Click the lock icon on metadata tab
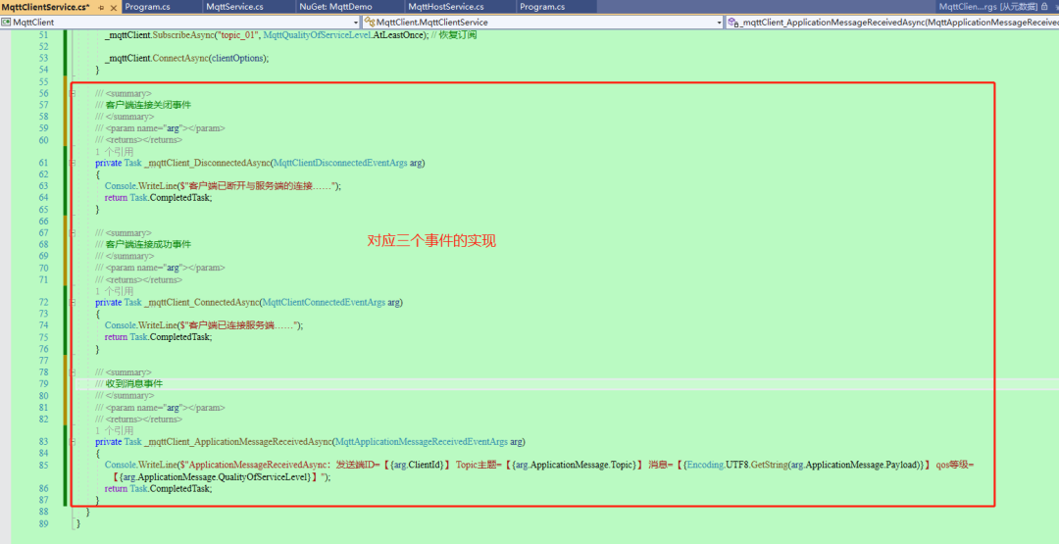The image size is (1059, 544). pyautogui.click(x=1044, y=6)
